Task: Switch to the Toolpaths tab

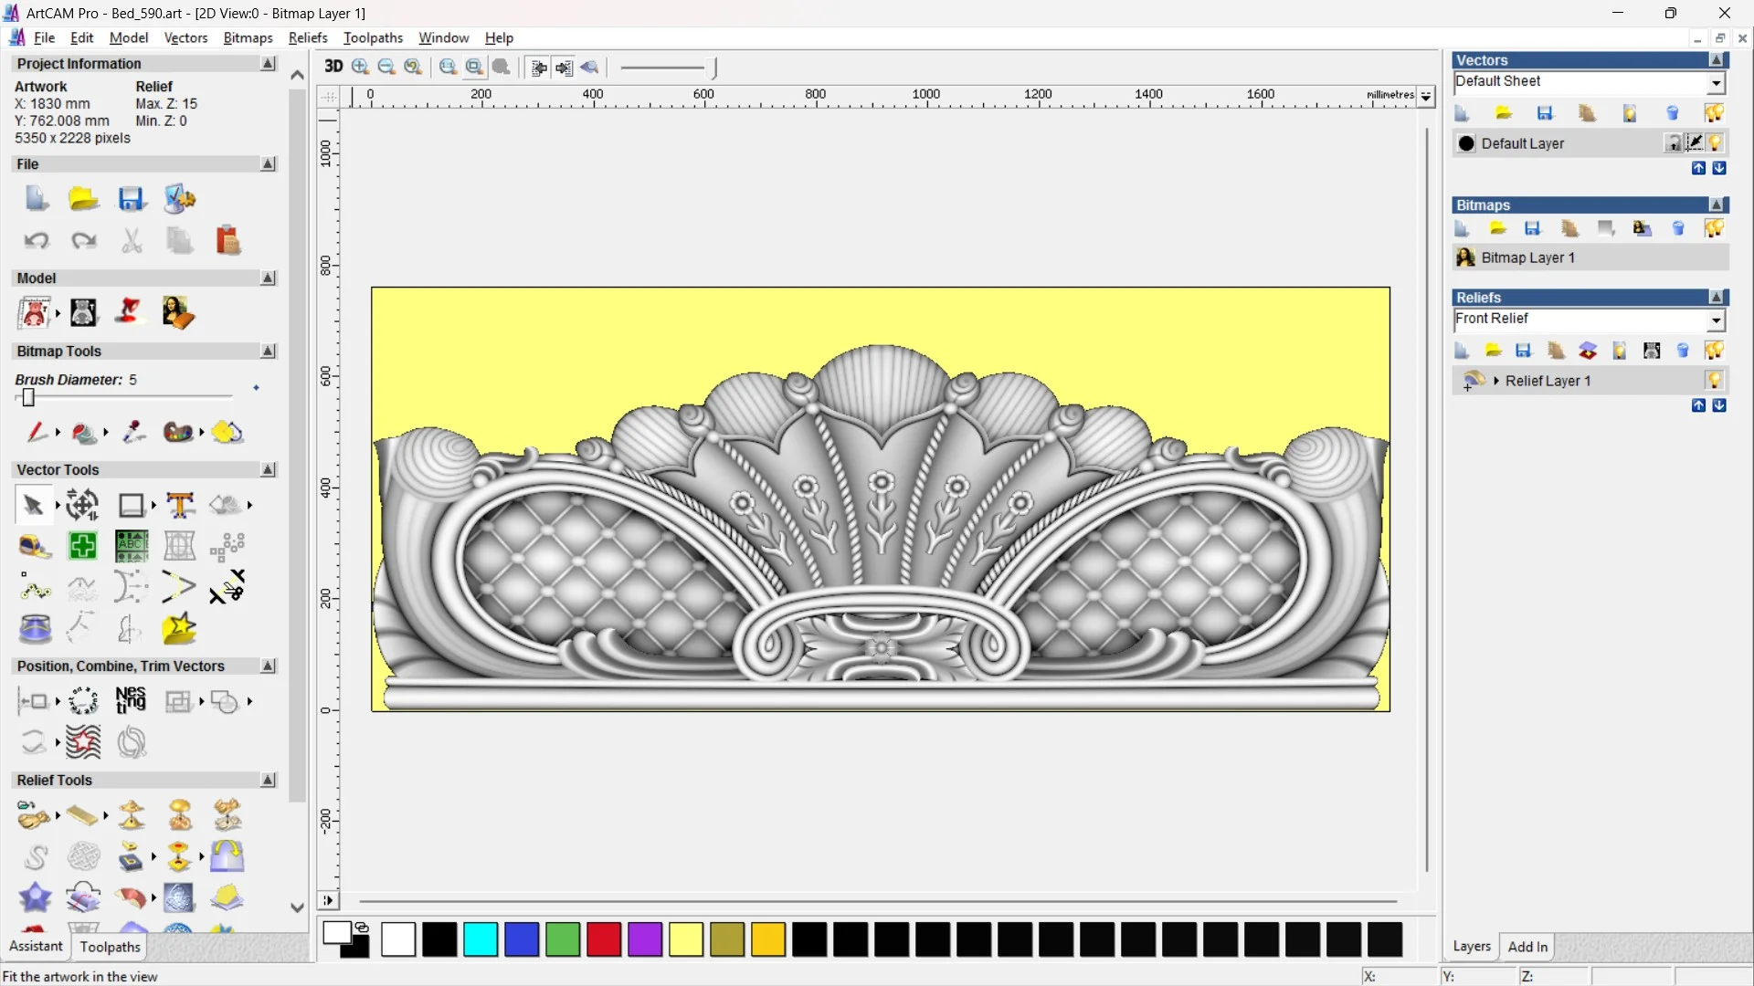Action: coord(110,947)
